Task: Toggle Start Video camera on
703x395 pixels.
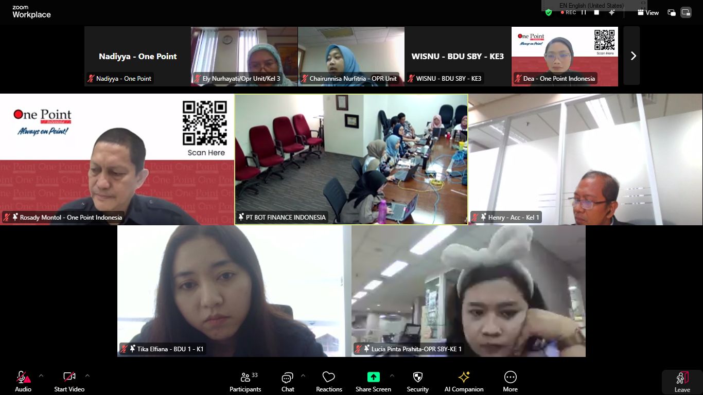Action: pyautogui.click(x=69, y=382)
